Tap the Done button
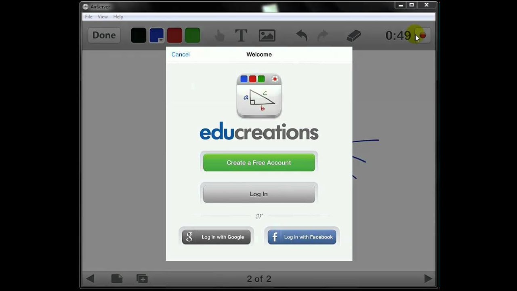The image size is (517, 291). coord(104,35)
